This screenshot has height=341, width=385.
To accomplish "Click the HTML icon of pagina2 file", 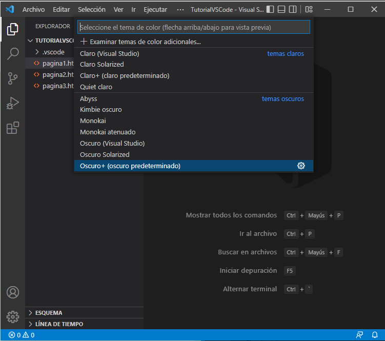I will pyautogui.click(x=36, y=74).
